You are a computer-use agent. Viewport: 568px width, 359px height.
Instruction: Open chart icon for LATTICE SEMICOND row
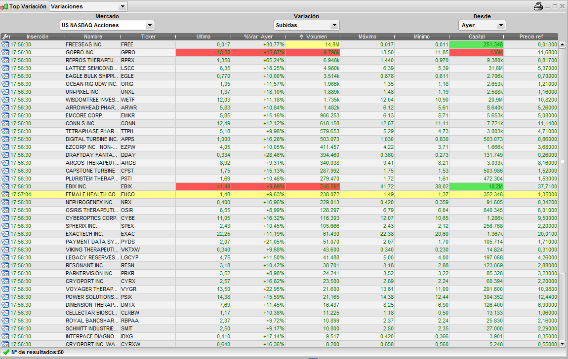(5, 69)
